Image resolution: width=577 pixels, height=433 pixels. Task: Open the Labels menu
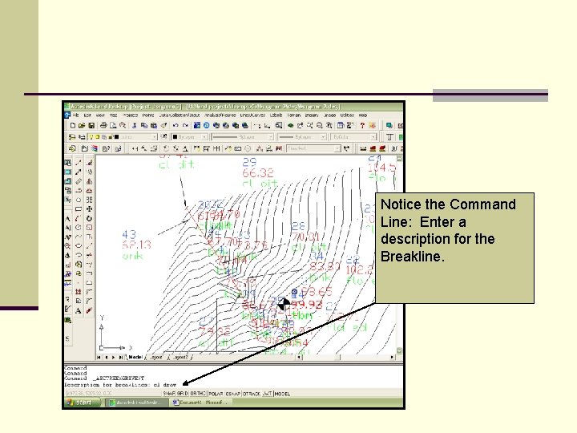[x=276, y=115]
